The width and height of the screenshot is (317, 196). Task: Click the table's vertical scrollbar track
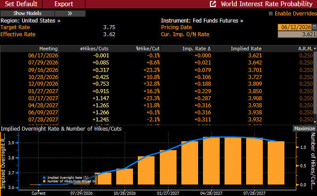(x=315, y=85)
